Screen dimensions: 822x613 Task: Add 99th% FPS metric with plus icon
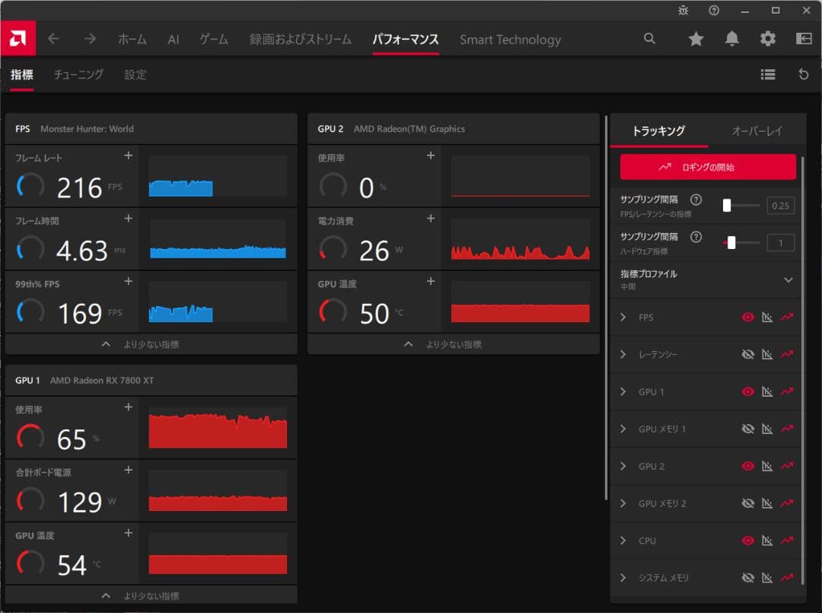pyautogui.click(x=129, y=282)
